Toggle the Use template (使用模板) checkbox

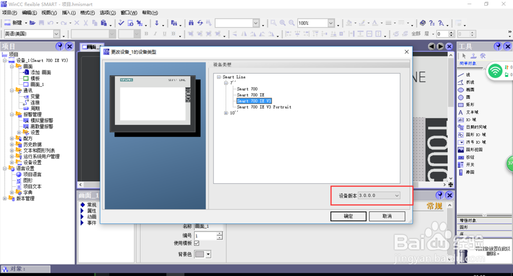pos(196,243)
